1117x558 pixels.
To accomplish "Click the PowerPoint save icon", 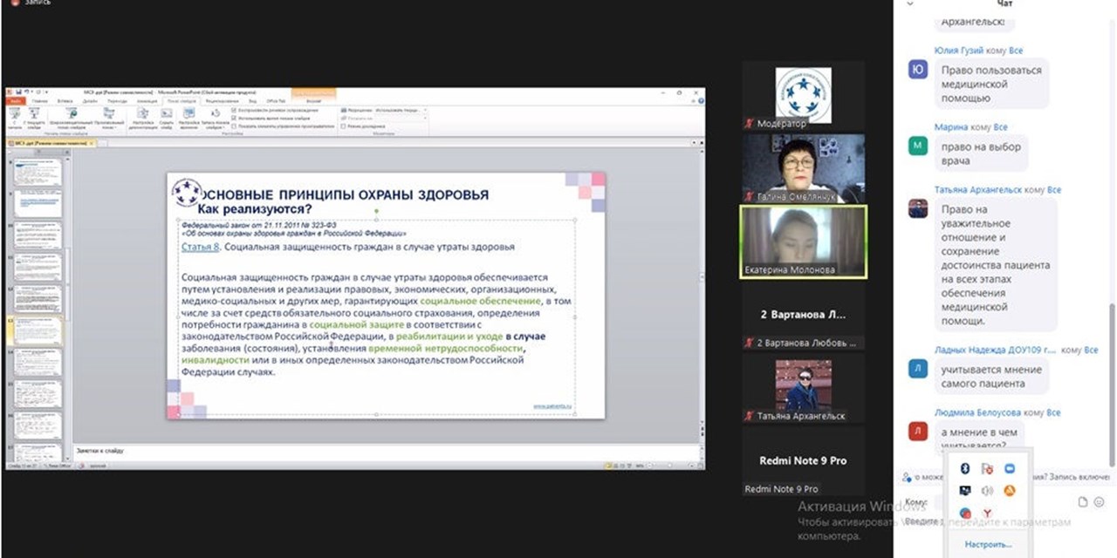I will point(18,92).
